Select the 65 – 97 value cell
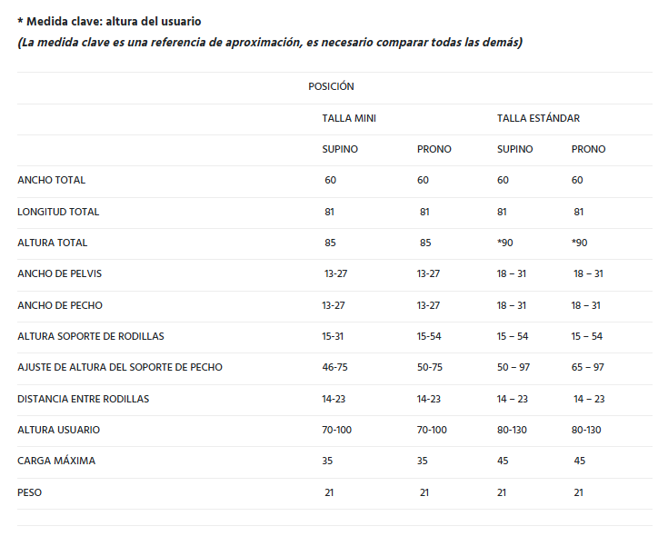 [587, 367]
